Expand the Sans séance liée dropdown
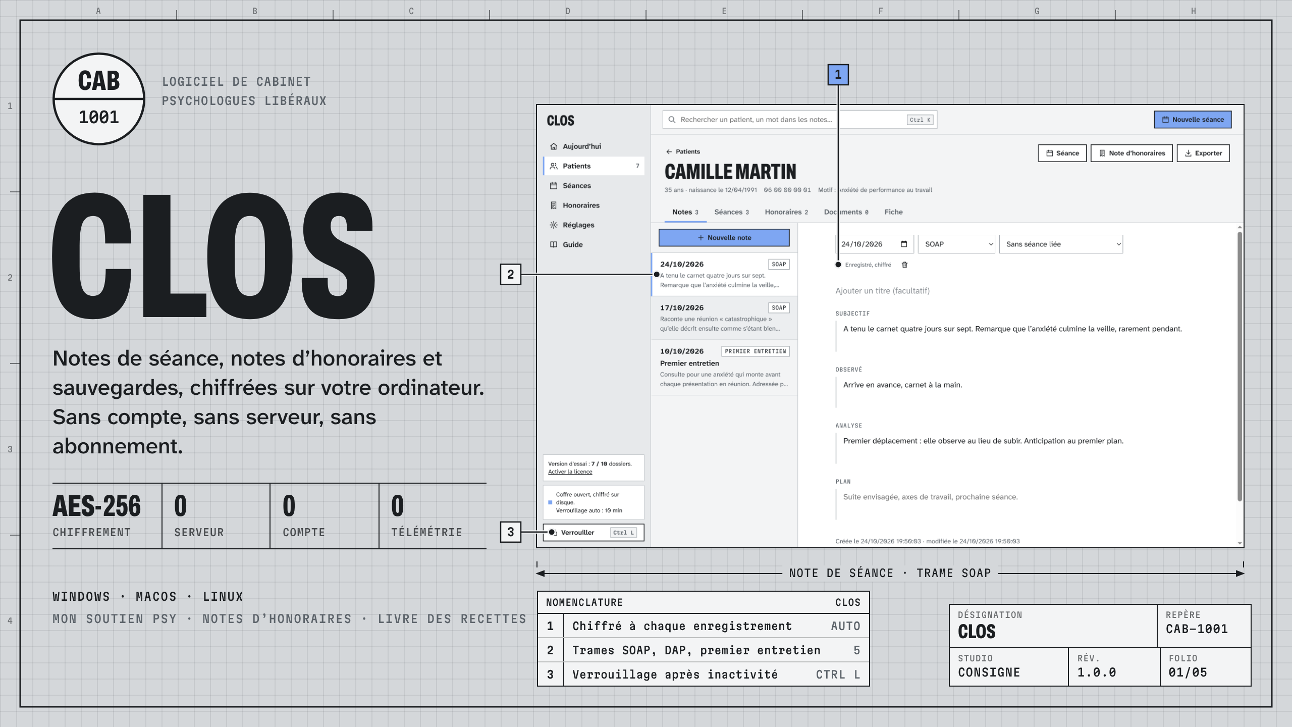 click(1061, 244)
